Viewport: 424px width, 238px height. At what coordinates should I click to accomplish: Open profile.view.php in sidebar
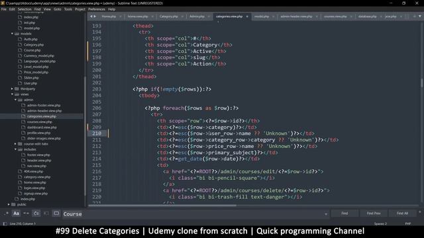coord(38,133)
